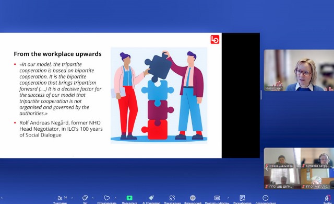The width and height of the screenshot is (334, 204).
Task: Expand the caret next to Participants
Action: [x=72, y=198]
